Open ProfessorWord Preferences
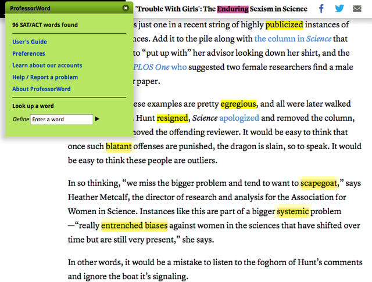 [x=28, y=54]
